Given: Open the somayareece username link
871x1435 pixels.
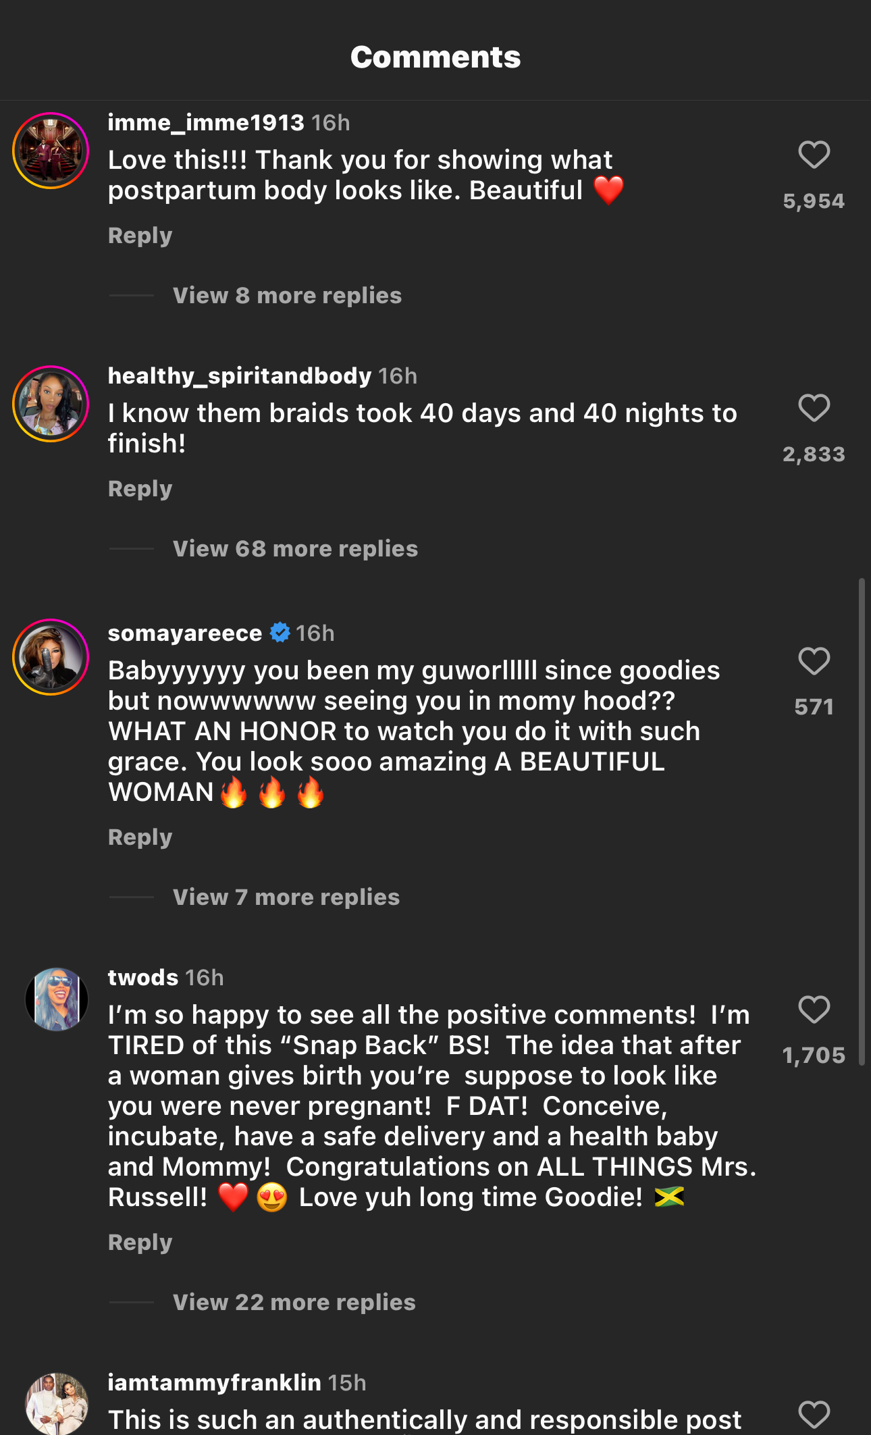Looking at the screenshot, I should click(185, 633).
